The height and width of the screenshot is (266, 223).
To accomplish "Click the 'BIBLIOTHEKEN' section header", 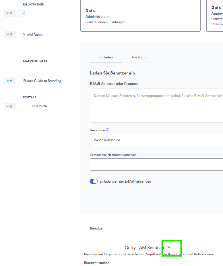I will (x=34, y=5).
